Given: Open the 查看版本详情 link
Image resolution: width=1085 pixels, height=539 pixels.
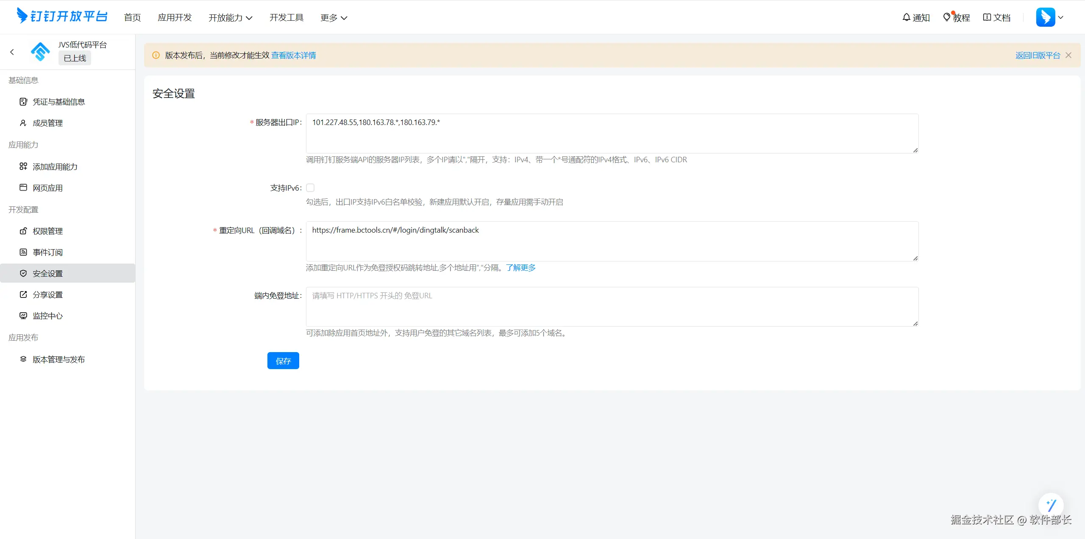Looking at the screenshot, I should [293, 55].
